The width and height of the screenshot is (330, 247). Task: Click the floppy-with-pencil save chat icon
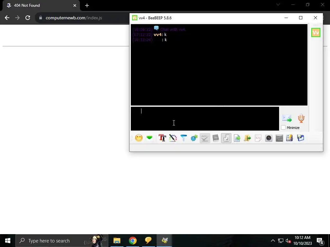tap(290, 138)
